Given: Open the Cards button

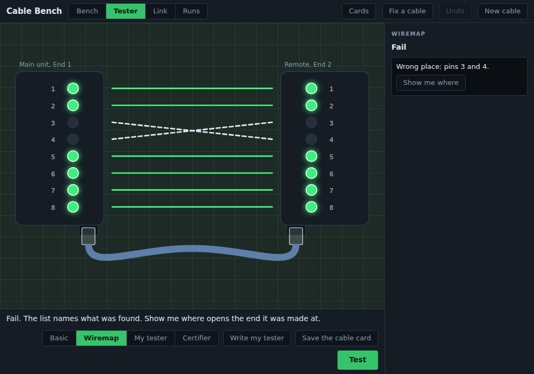Looking at the screenshot, I should tap(359, 11).
